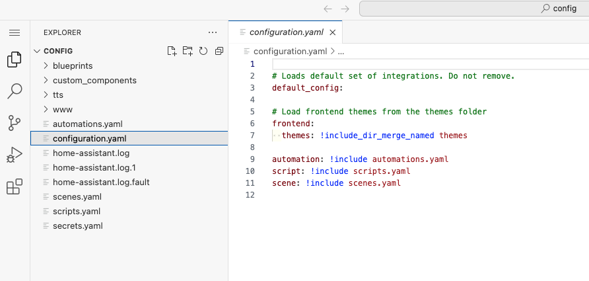Viewport: 589px width, 281px height.
Task: Open home-assistant.log.fault file
Action: click(x=129, y=182)
